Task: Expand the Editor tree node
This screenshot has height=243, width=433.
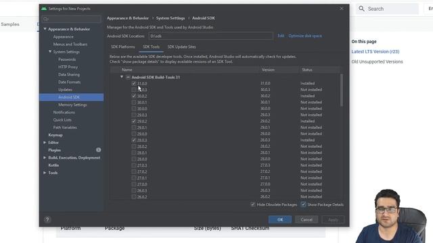Action: (45, 142)
